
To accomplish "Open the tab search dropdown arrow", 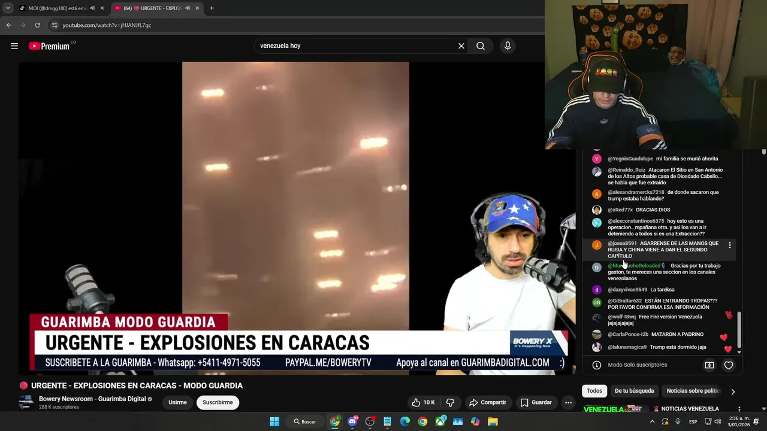I will (7, 8).
